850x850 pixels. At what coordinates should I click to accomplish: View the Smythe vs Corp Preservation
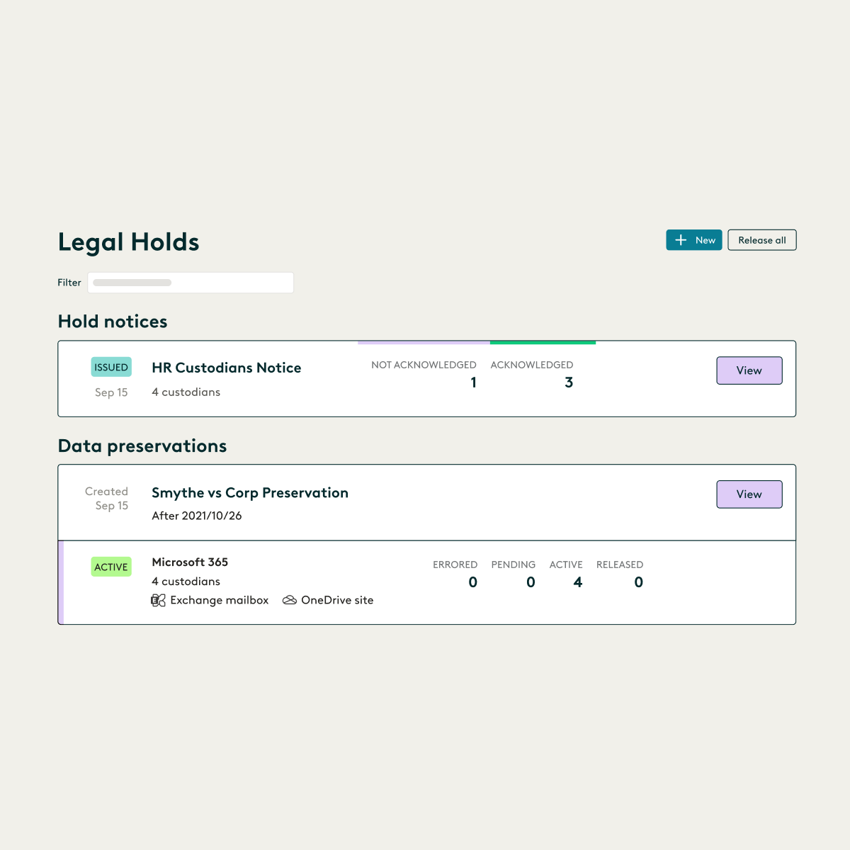point(749,494)
